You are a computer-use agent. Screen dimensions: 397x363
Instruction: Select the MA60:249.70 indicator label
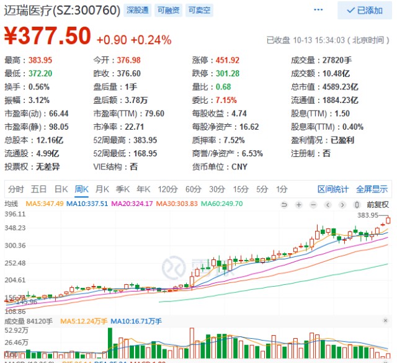222,204
